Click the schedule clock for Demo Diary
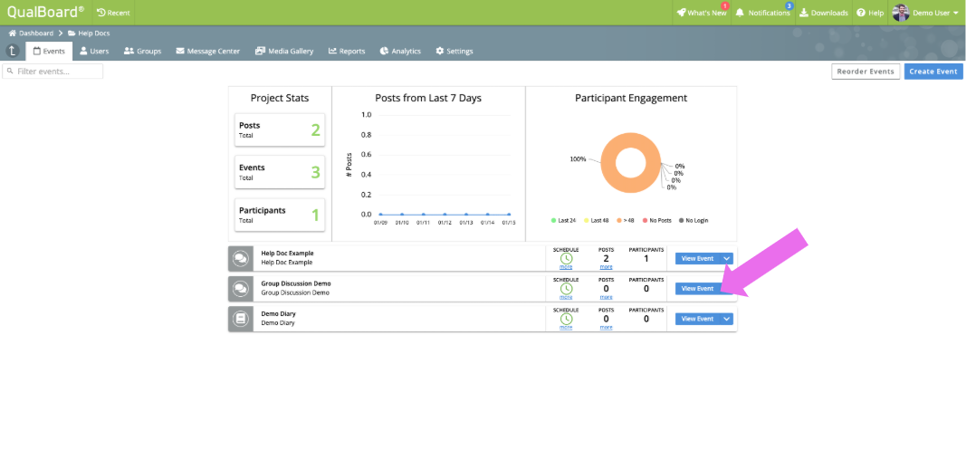966x460 pixels. (566, 319)
